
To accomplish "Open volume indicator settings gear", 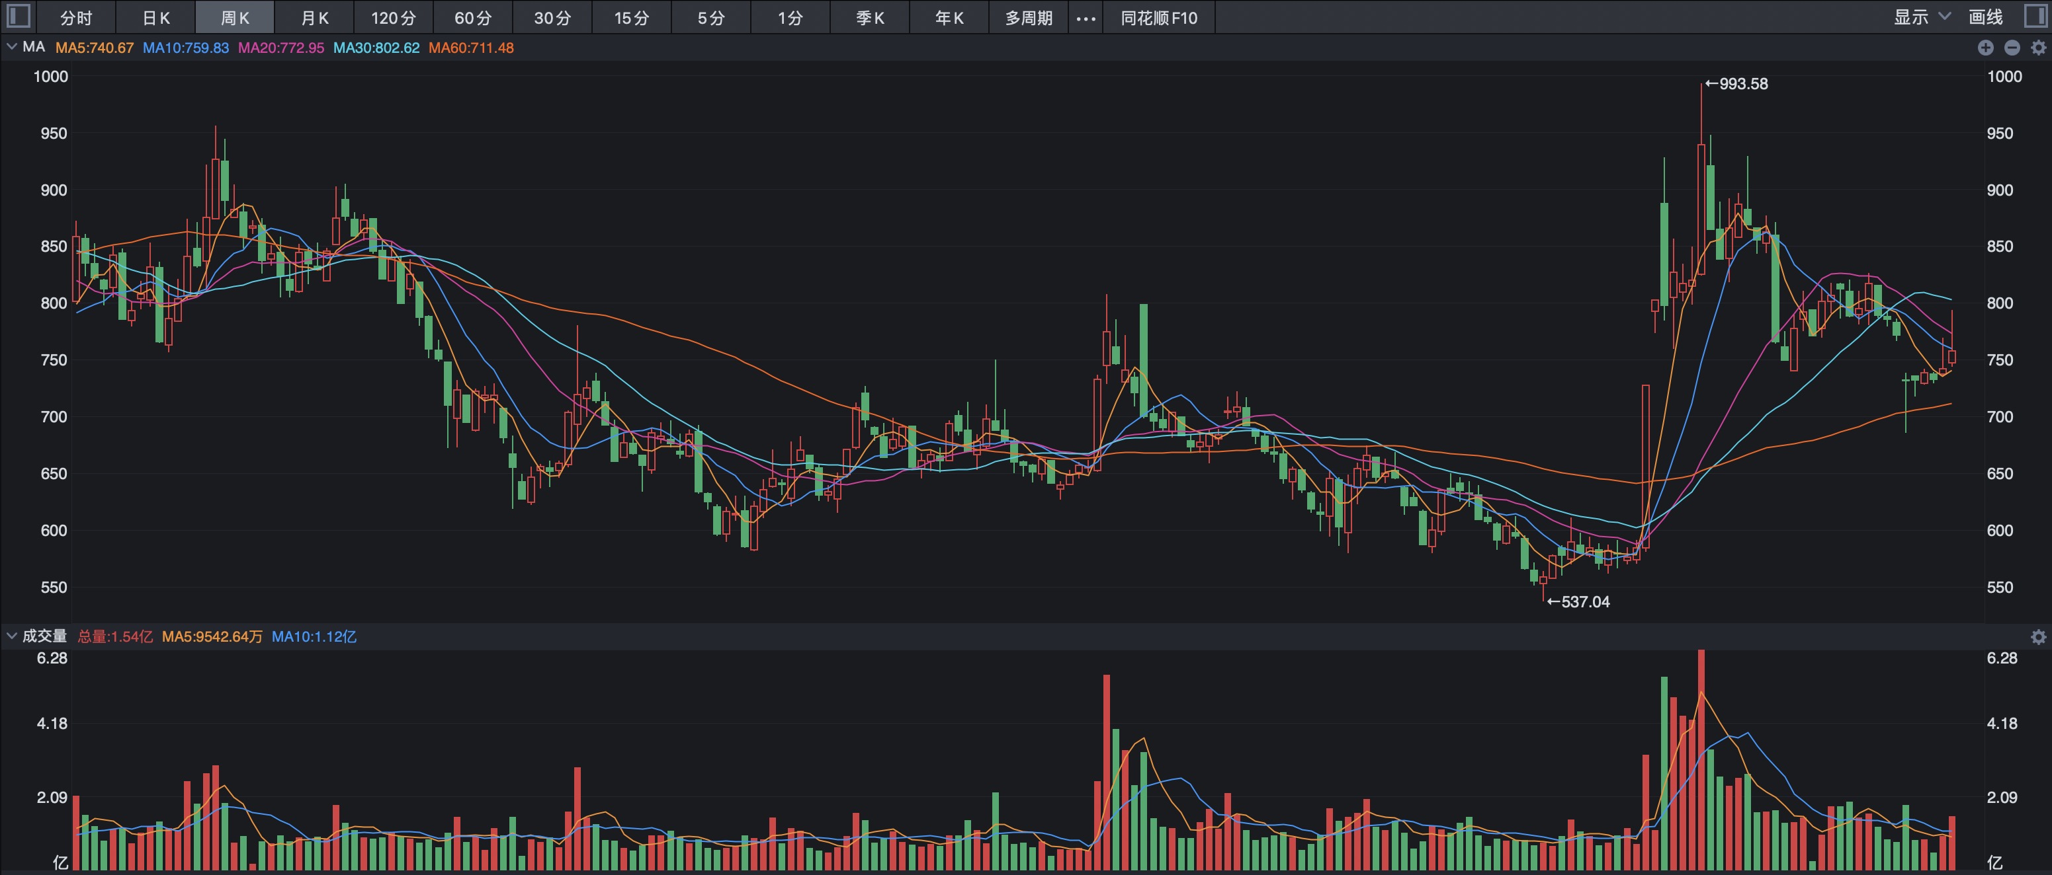I will pyautogui.click(x=2037, y=637).
